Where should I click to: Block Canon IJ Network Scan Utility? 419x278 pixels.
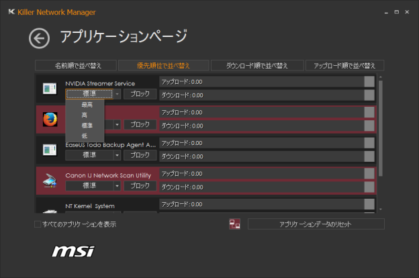coord(140,186)
